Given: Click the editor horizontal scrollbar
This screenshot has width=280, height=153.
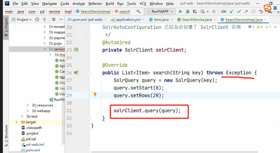Looking at the screenshot, I should (174, 152).
